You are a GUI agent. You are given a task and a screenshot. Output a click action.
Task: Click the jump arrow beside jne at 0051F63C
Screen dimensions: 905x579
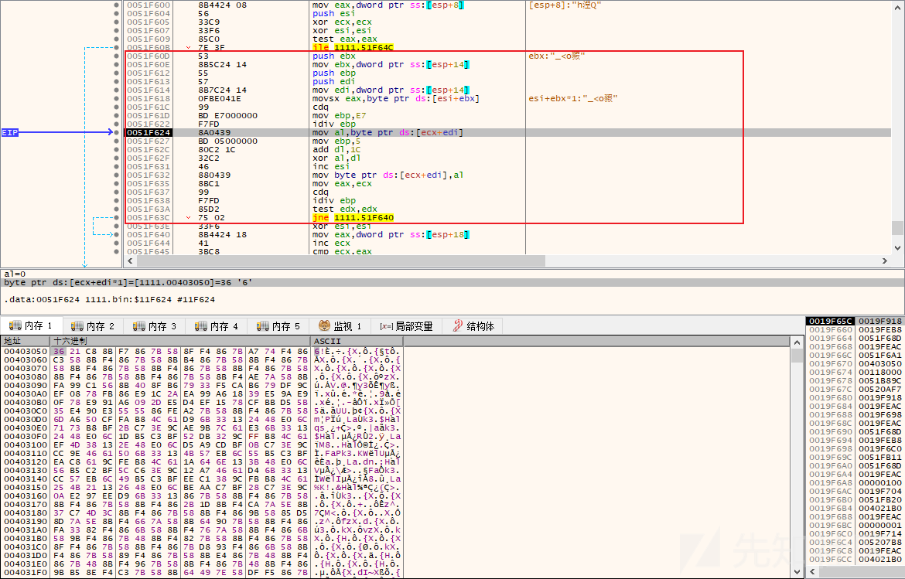pos(188,217)
